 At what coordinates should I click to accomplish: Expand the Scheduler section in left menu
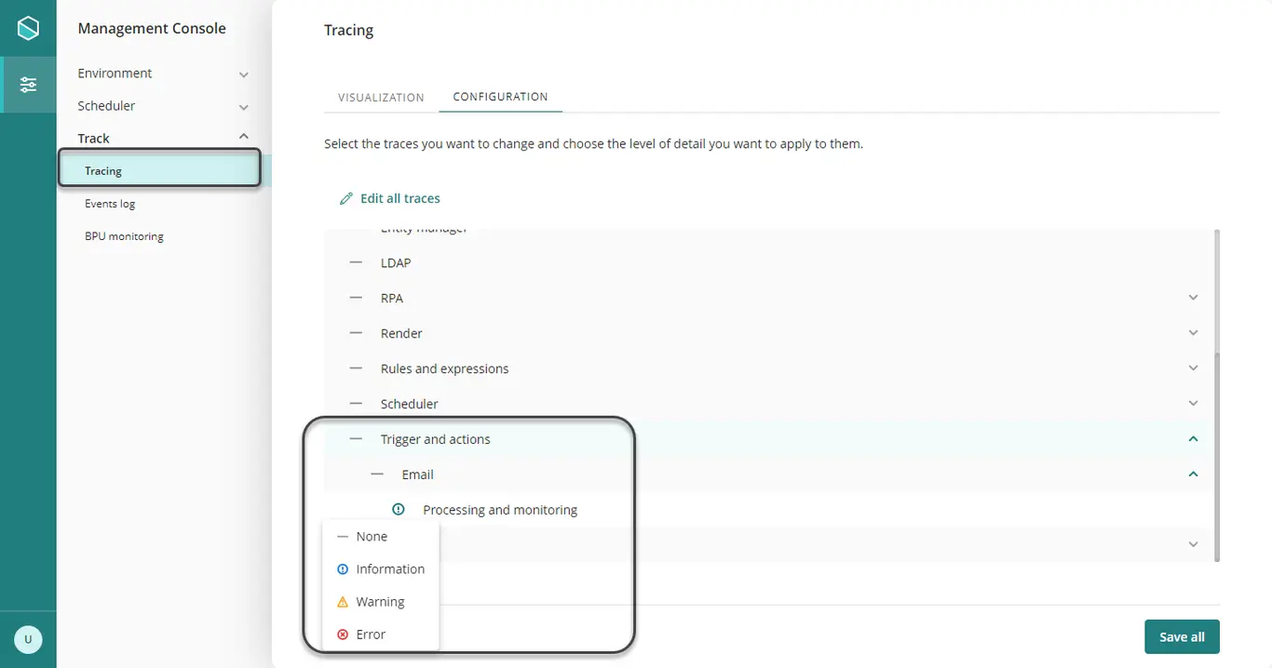click(x=244, y=107)
